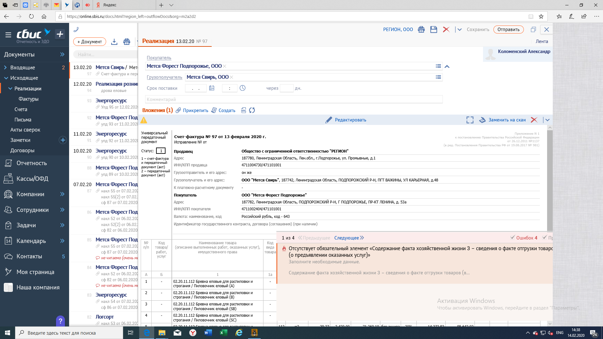Click the delivery date input field
Image resolution: width=603 pixels, height=339 pixels.
click(x=196, y=88)
